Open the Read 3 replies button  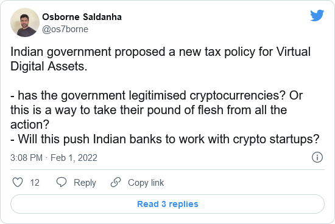(x=167, y=204)
